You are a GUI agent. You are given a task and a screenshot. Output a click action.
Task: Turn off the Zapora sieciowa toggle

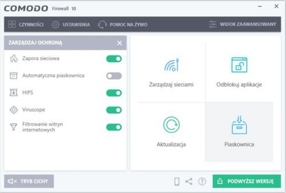(x=114, y=59)
